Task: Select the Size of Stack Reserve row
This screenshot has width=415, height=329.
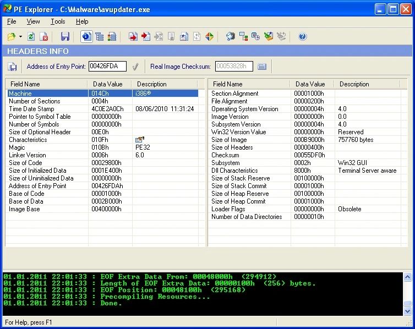Action: (x=305, y=178)
